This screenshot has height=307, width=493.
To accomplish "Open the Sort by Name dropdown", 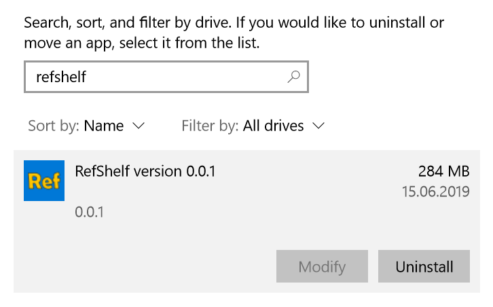I will (x=86, y=126).
